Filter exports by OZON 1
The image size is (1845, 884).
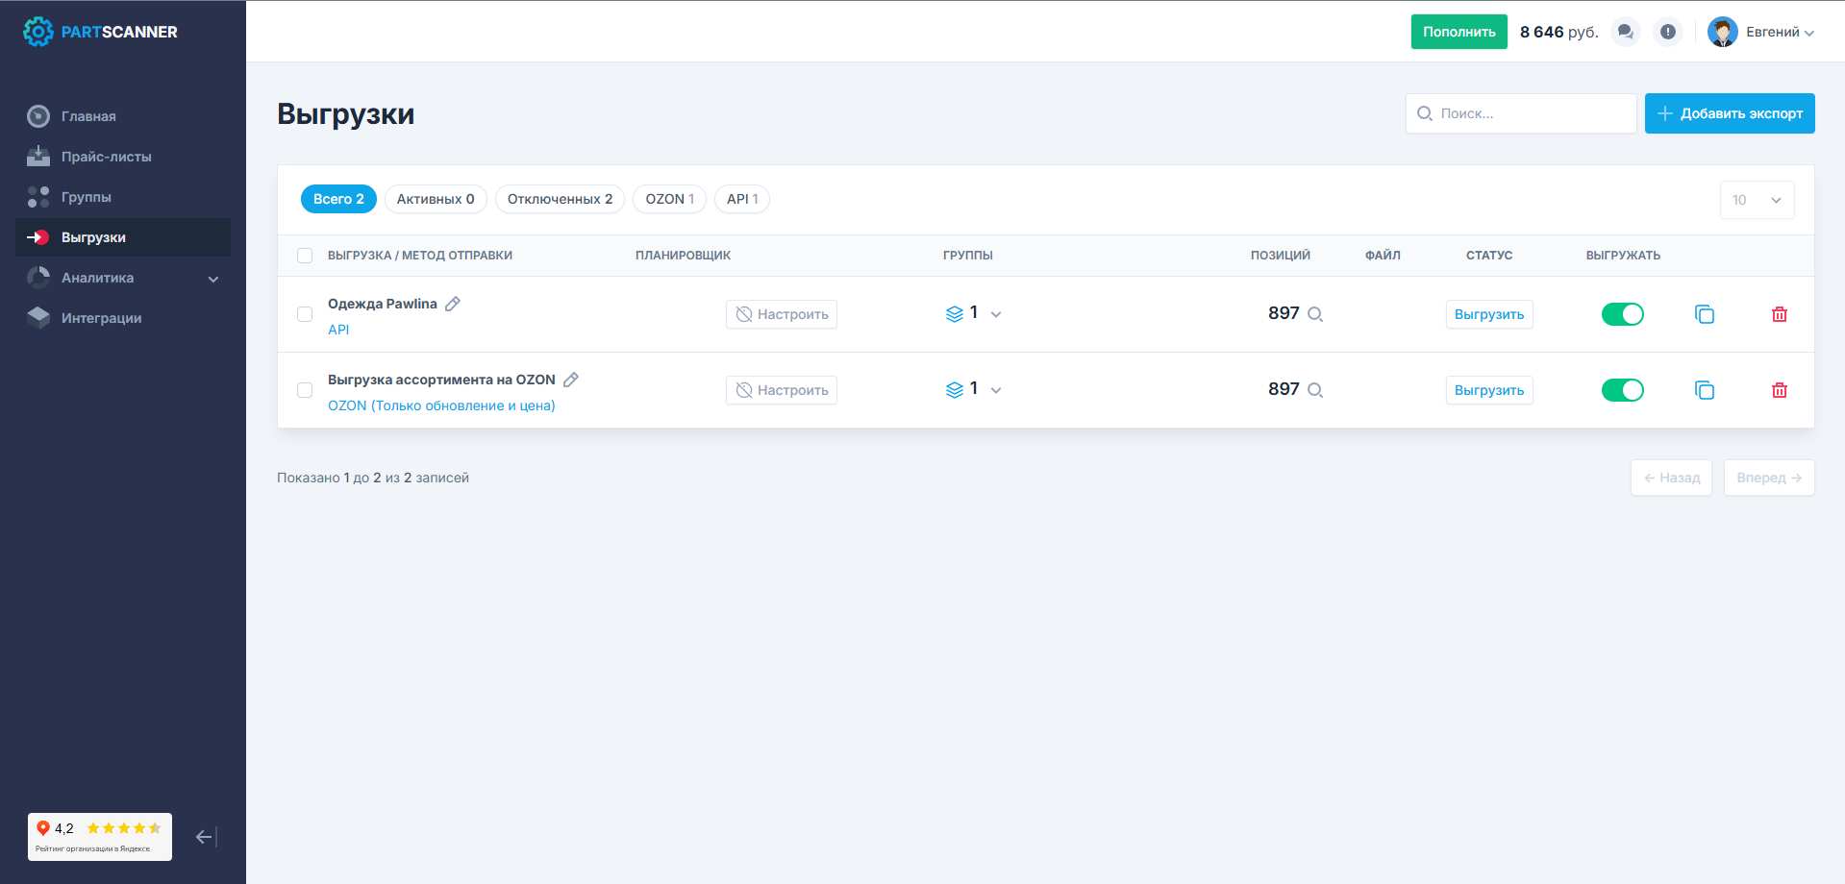[669, 199]
